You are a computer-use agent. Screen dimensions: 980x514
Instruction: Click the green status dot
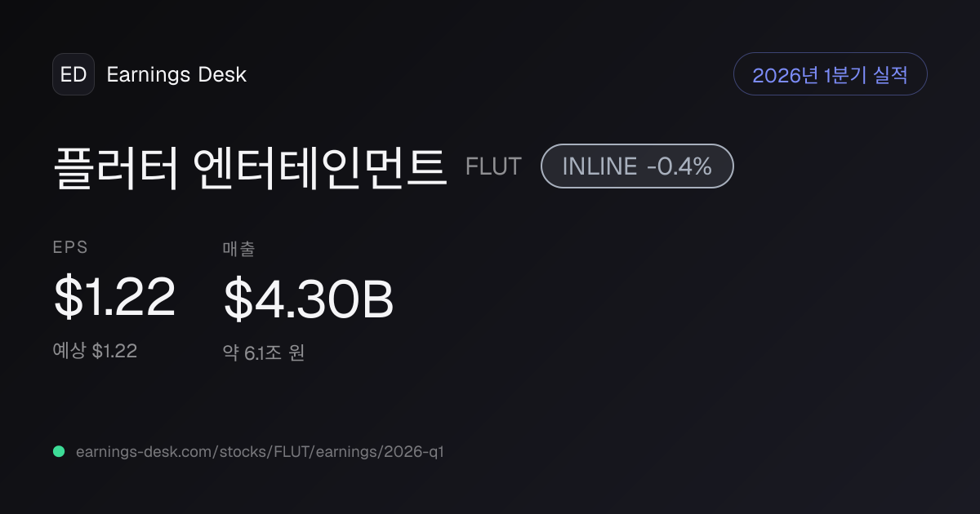tap(59, 451)
